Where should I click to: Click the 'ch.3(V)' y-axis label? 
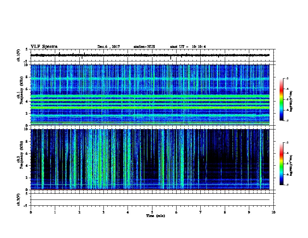click(19, 199)
